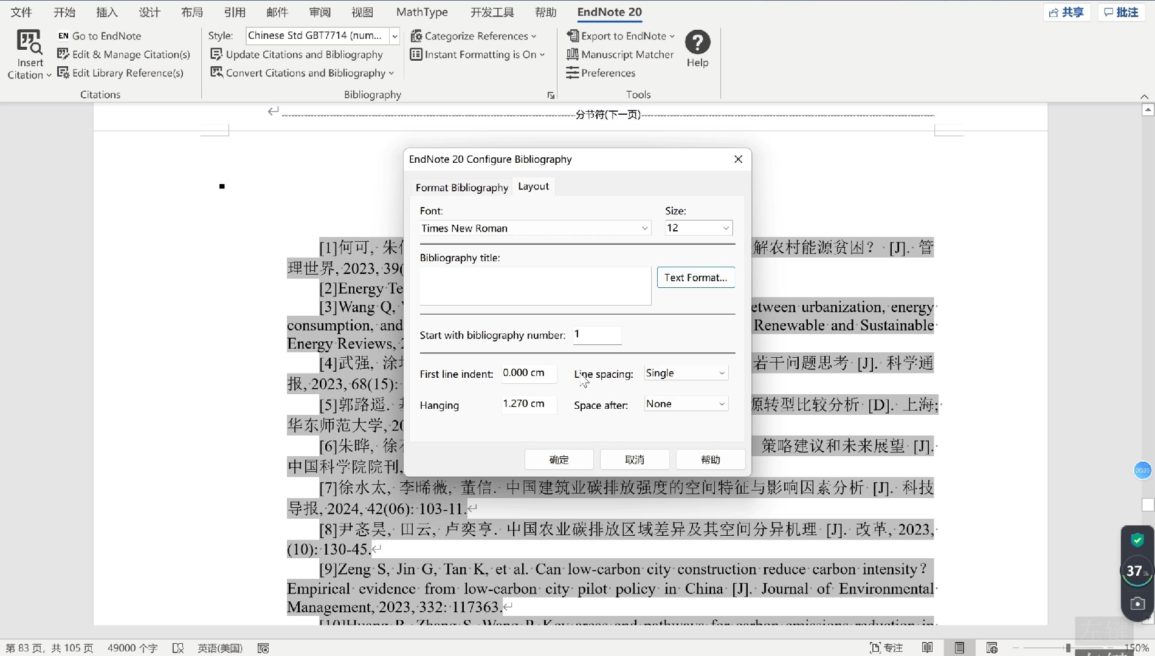Viewport: 1155px width, 656px height.
Task: Switch to Print Layout view icon
Action: pyautogui.click(x=959, y=648)
